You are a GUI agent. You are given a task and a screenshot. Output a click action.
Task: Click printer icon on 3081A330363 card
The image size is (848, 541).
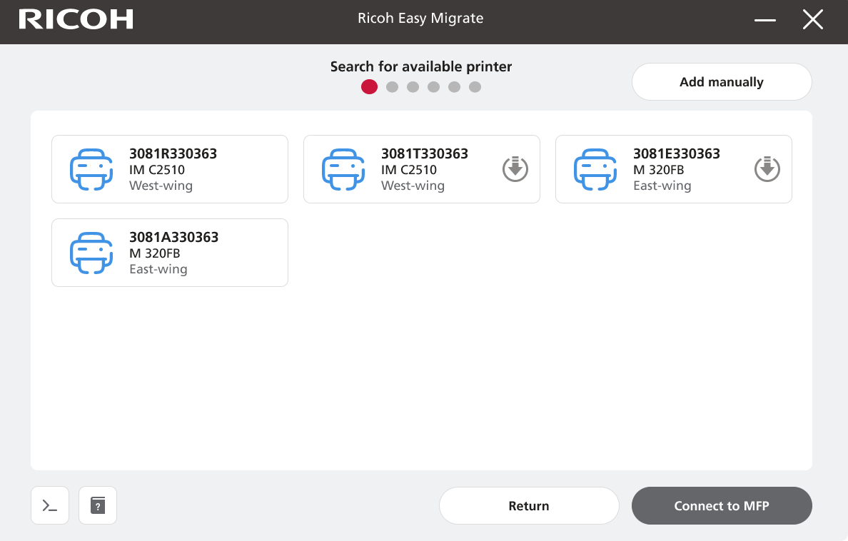coord(91,253)
